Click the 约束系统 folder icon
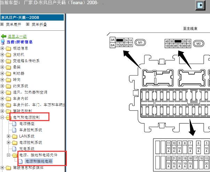Image resolution: width=210 pixels, height=172 pixels. coord(8,86)
